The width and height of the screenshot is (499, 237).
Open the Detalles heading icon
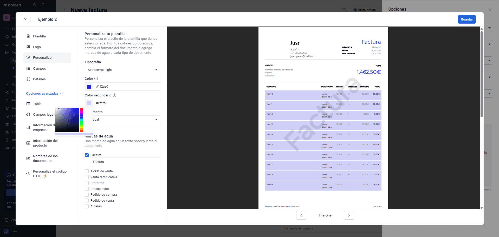pos(28,79)
